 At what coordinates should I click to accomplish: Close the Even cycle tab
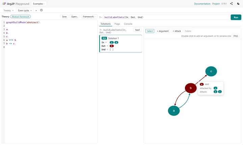pyautogui.click(x=31, y=10)
